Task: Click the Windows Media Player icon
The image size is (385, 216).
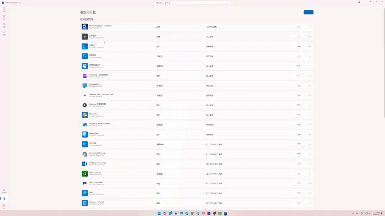Action: point(84,105)
